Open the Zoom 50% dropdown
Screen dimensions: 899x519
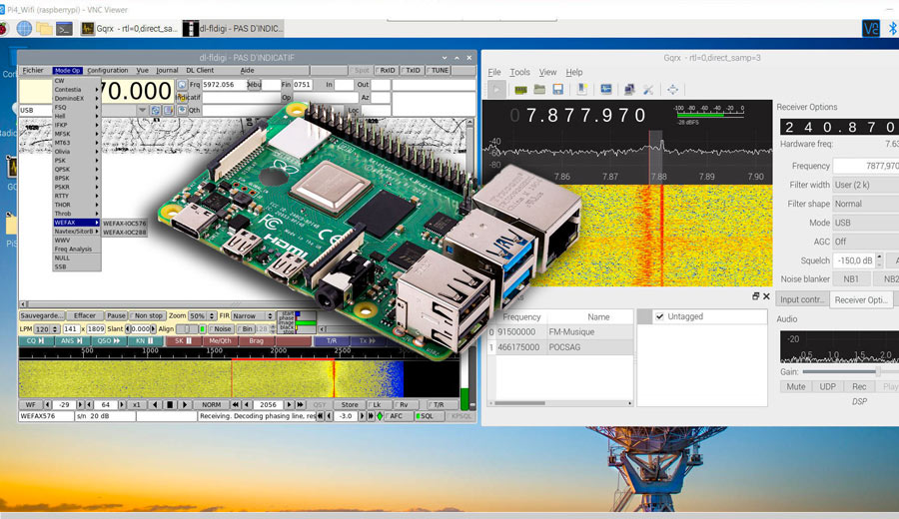click(x=203, y=315)
